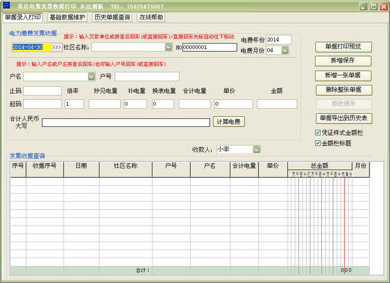
Task: Click the app icon in the title bar
Action: pyautogui.click(x=6, y=6)
